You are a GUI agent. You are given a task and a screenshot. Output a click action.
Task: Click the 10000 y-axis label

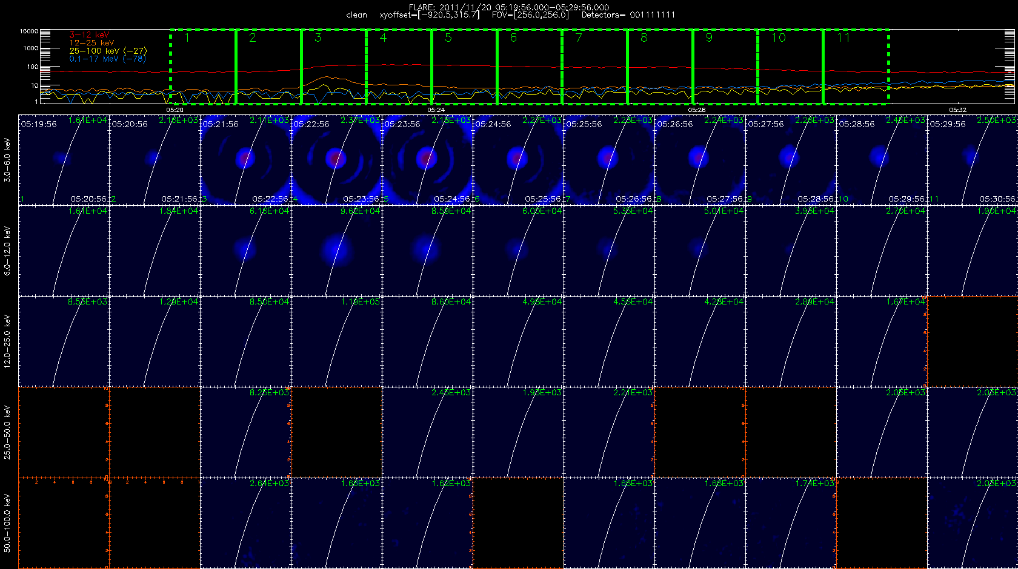click(29, 31)
